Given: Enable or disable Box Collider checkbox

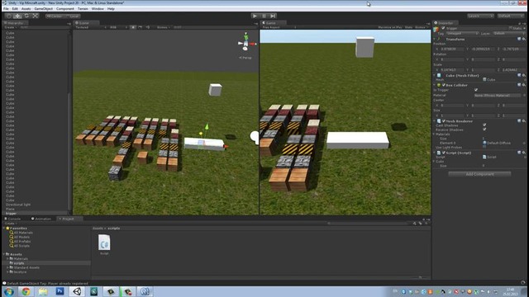Looking at the screenshot, I should point(443,85).
